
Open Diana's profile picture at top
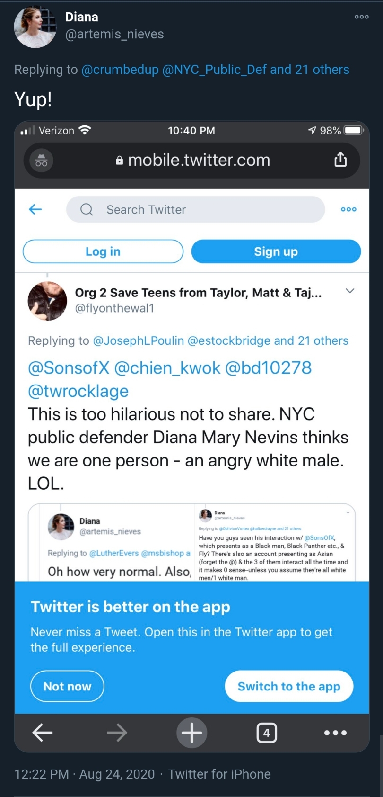coord(35,27)
